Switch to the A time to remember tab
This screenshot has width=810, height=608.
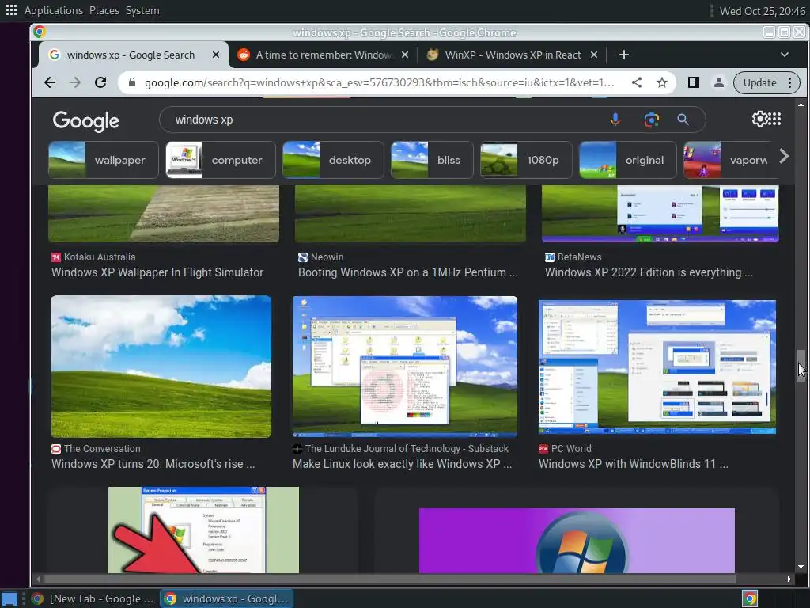coord(324,55)
